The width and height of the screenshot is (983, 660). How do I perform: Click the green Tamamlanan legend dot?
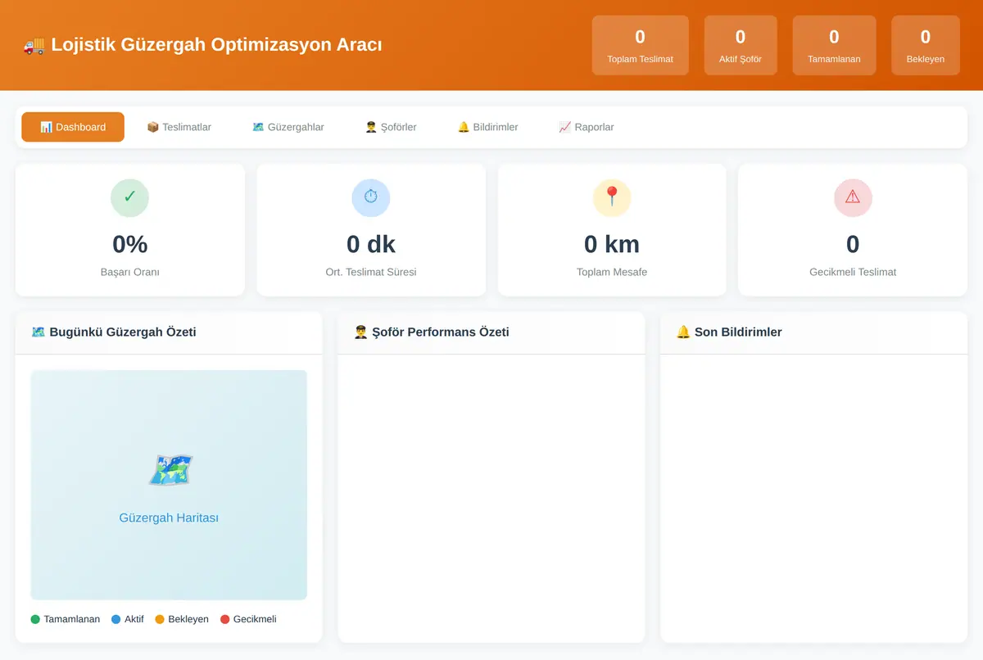(35, 619)
